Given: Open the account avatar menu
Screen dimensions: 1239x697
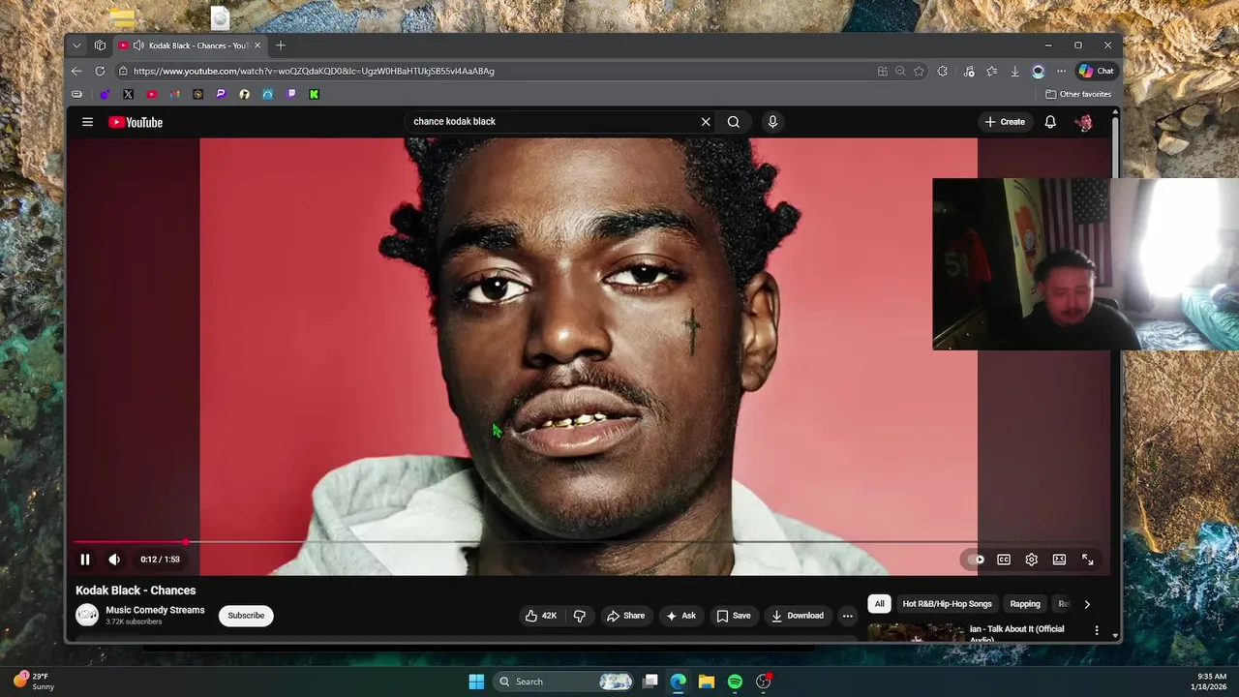Looking at the screenshot, I should [x=1084, y=122].
